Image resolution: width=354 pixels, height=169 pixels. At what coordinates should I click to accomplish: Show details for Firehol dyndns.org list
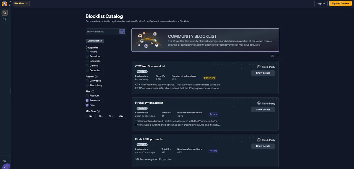(263, 110)
